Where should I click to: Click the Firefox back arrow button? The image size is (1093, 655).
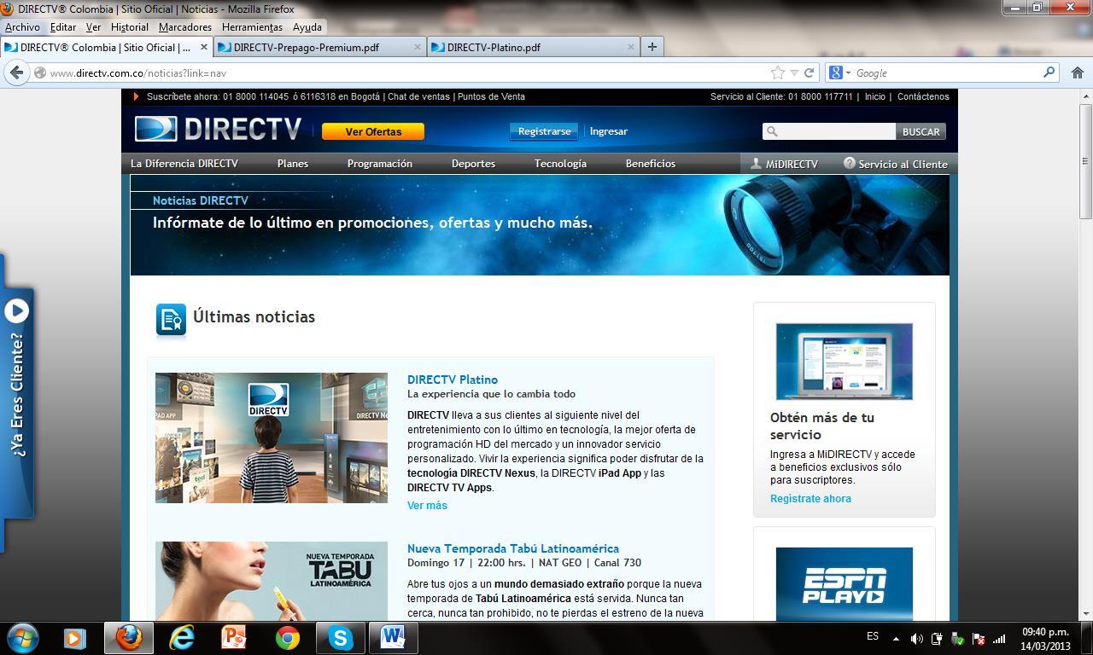pos(16,72)
